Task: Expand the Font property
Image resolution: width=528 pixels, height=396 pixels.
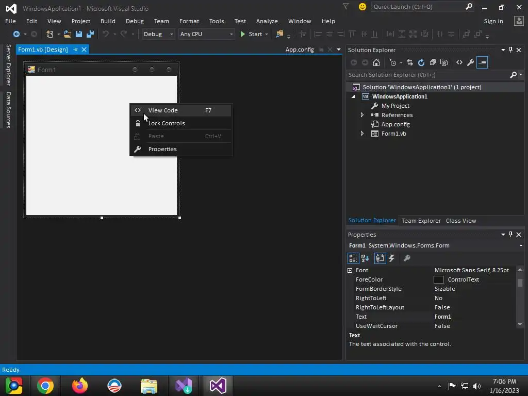Action: (x=350, y=270)
